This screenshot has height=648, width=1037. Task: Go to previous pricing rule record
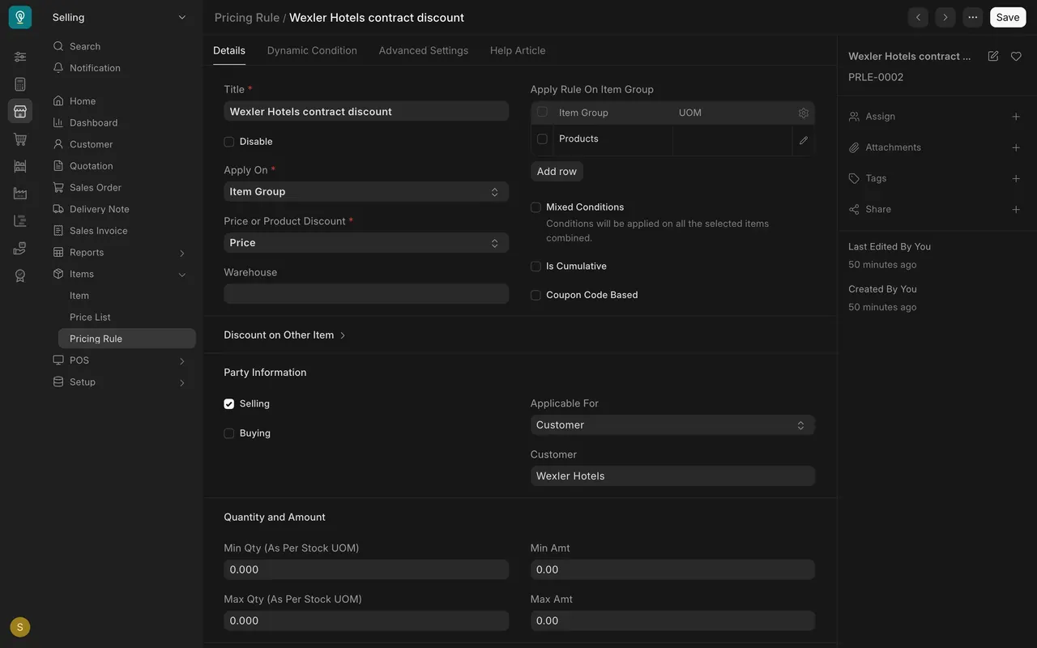click(918, 17)
